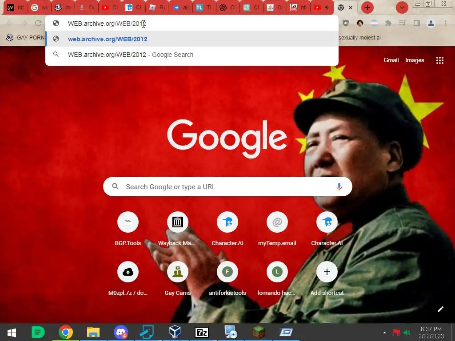Switch to the Character.AI tab
455x341 pixels.
pos(133,8)
